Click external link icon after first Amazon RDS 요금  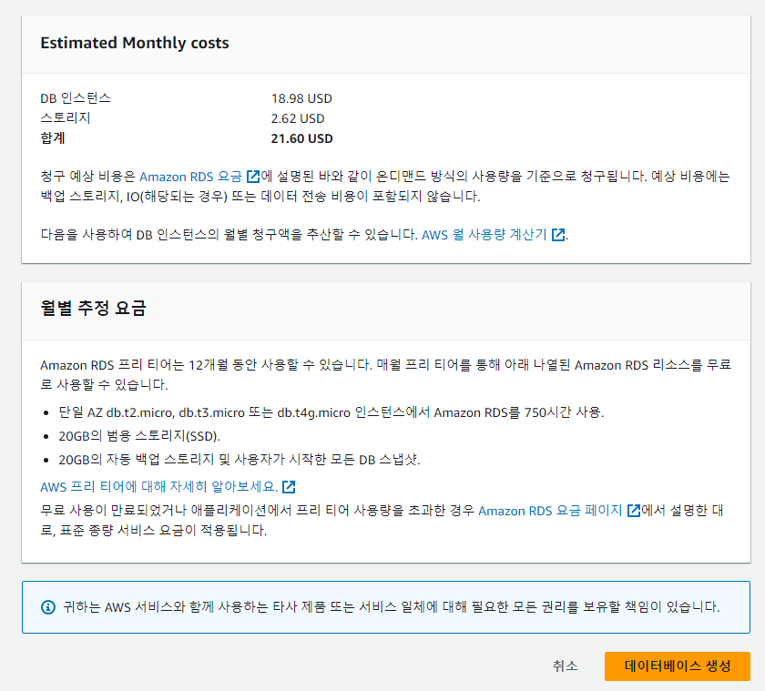253,177
